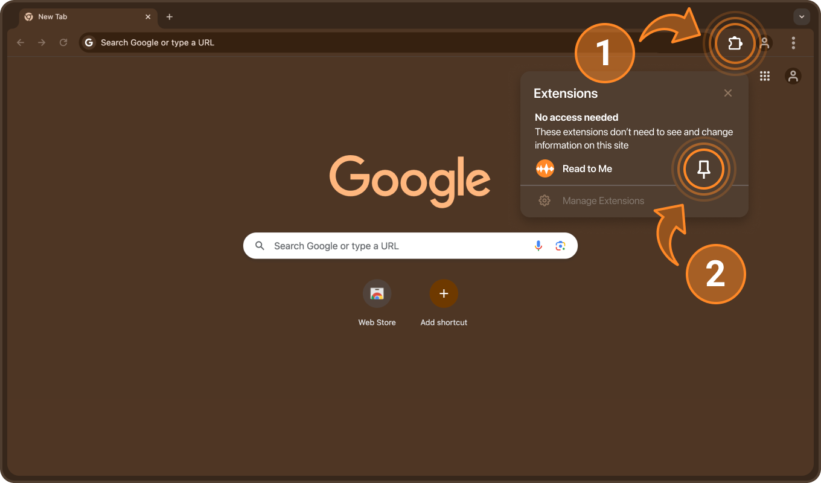Click the Read to Me extension icon

pos(545,168)
